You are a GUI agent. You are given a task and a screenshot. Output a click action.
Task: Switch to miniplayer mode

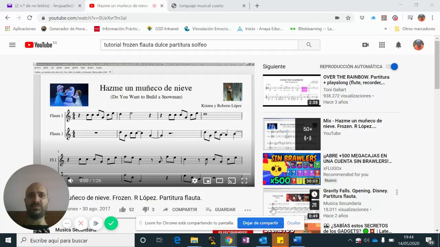pos(207,180)
